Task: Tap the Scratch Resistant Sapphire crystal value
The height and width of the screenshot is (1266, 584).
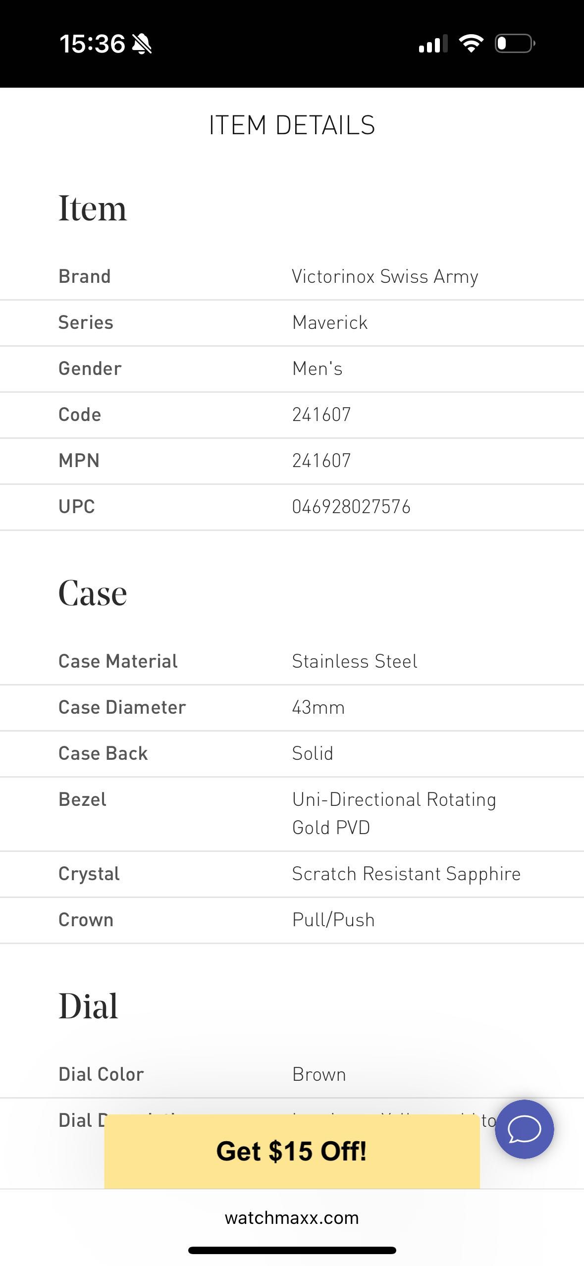Action: tap(406, 874)
